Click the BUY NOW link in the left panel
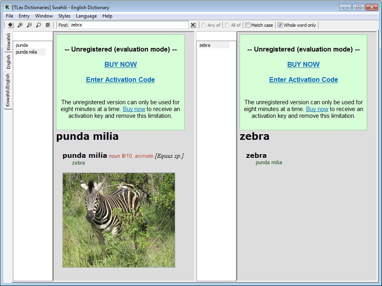382x286 pixels. pos(120,64)
